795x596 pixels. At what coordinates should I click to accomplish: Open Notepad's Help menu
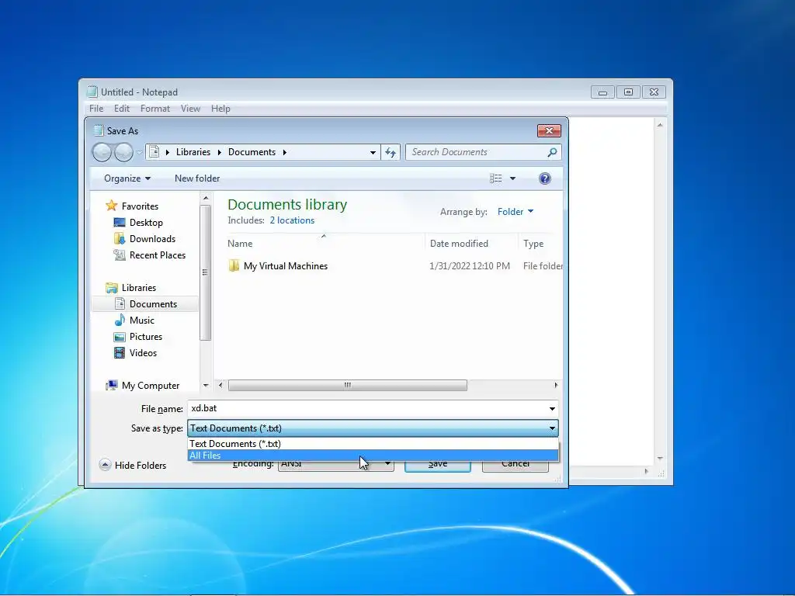pyautogui.click(x=220, y=109)
